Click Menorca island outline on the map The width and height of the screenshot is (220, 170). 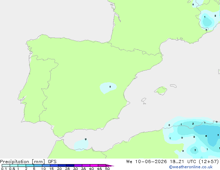174,86
